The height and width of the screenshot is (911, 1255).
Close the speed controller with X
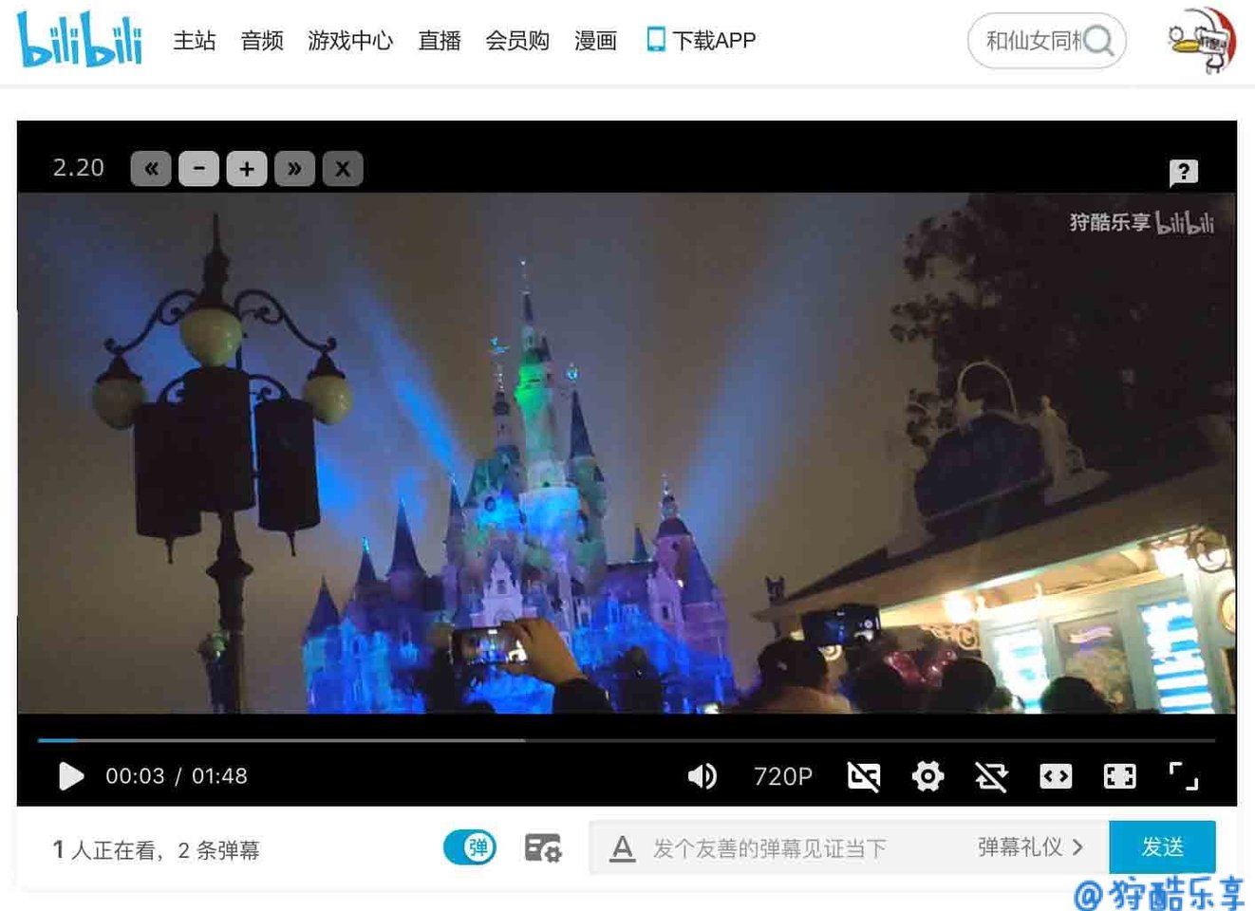[343, 169]
